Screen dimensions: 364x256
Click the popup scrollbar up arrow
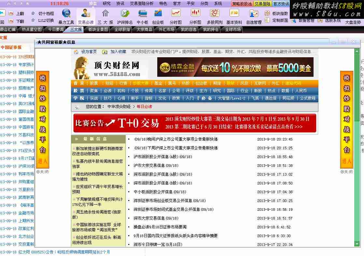tap(357, 51)
